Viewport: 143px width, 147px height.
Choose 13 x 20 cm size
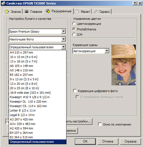37,84
